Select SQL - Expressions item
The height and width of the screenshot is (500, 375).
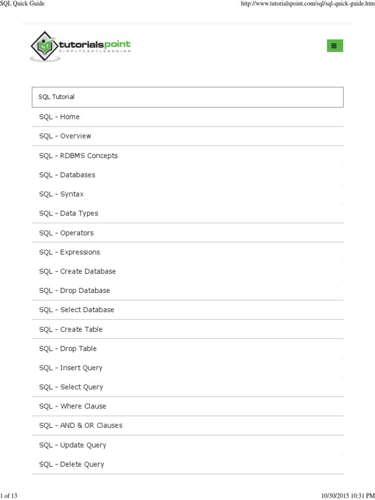[70, 252]
